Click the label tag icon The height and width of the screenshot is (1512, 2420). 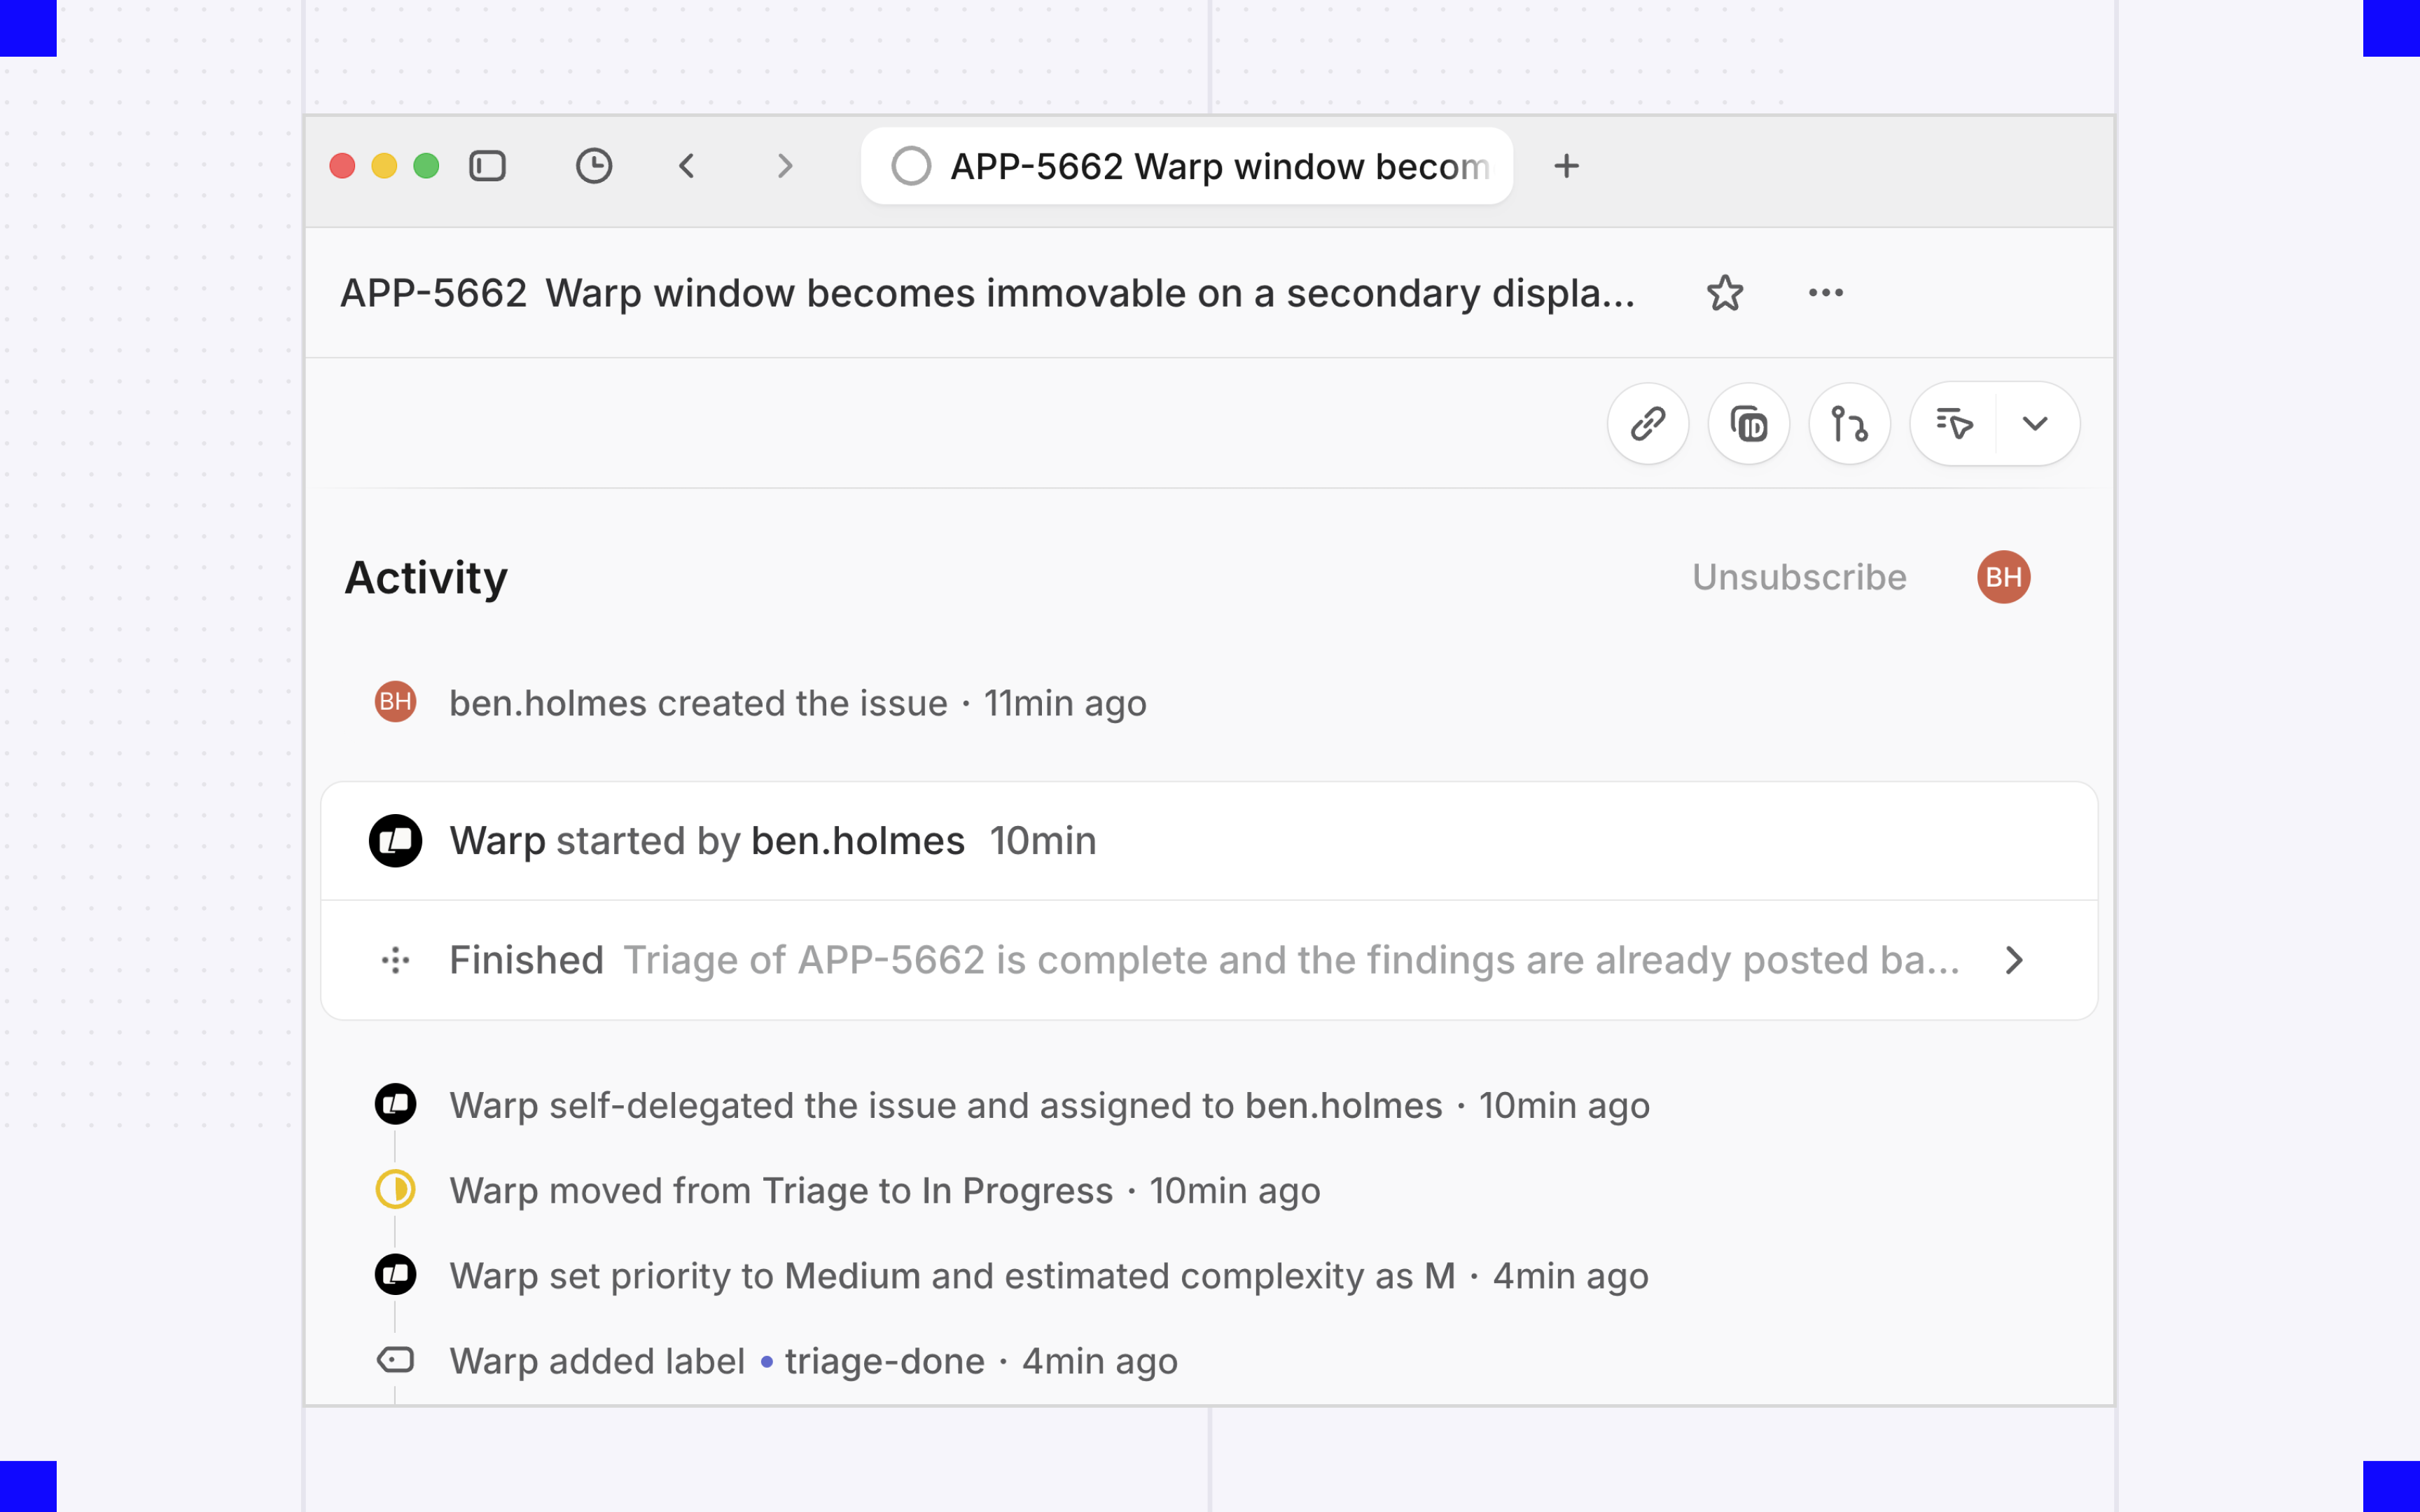tap(395, 1360)
